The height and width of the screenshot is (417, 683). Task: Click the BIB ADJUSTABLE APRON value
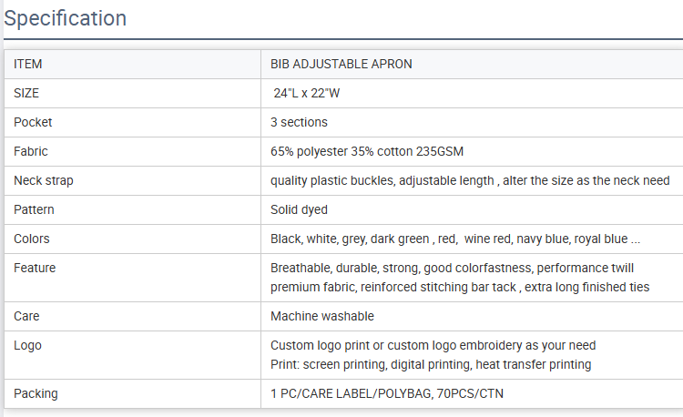[341, 64]
